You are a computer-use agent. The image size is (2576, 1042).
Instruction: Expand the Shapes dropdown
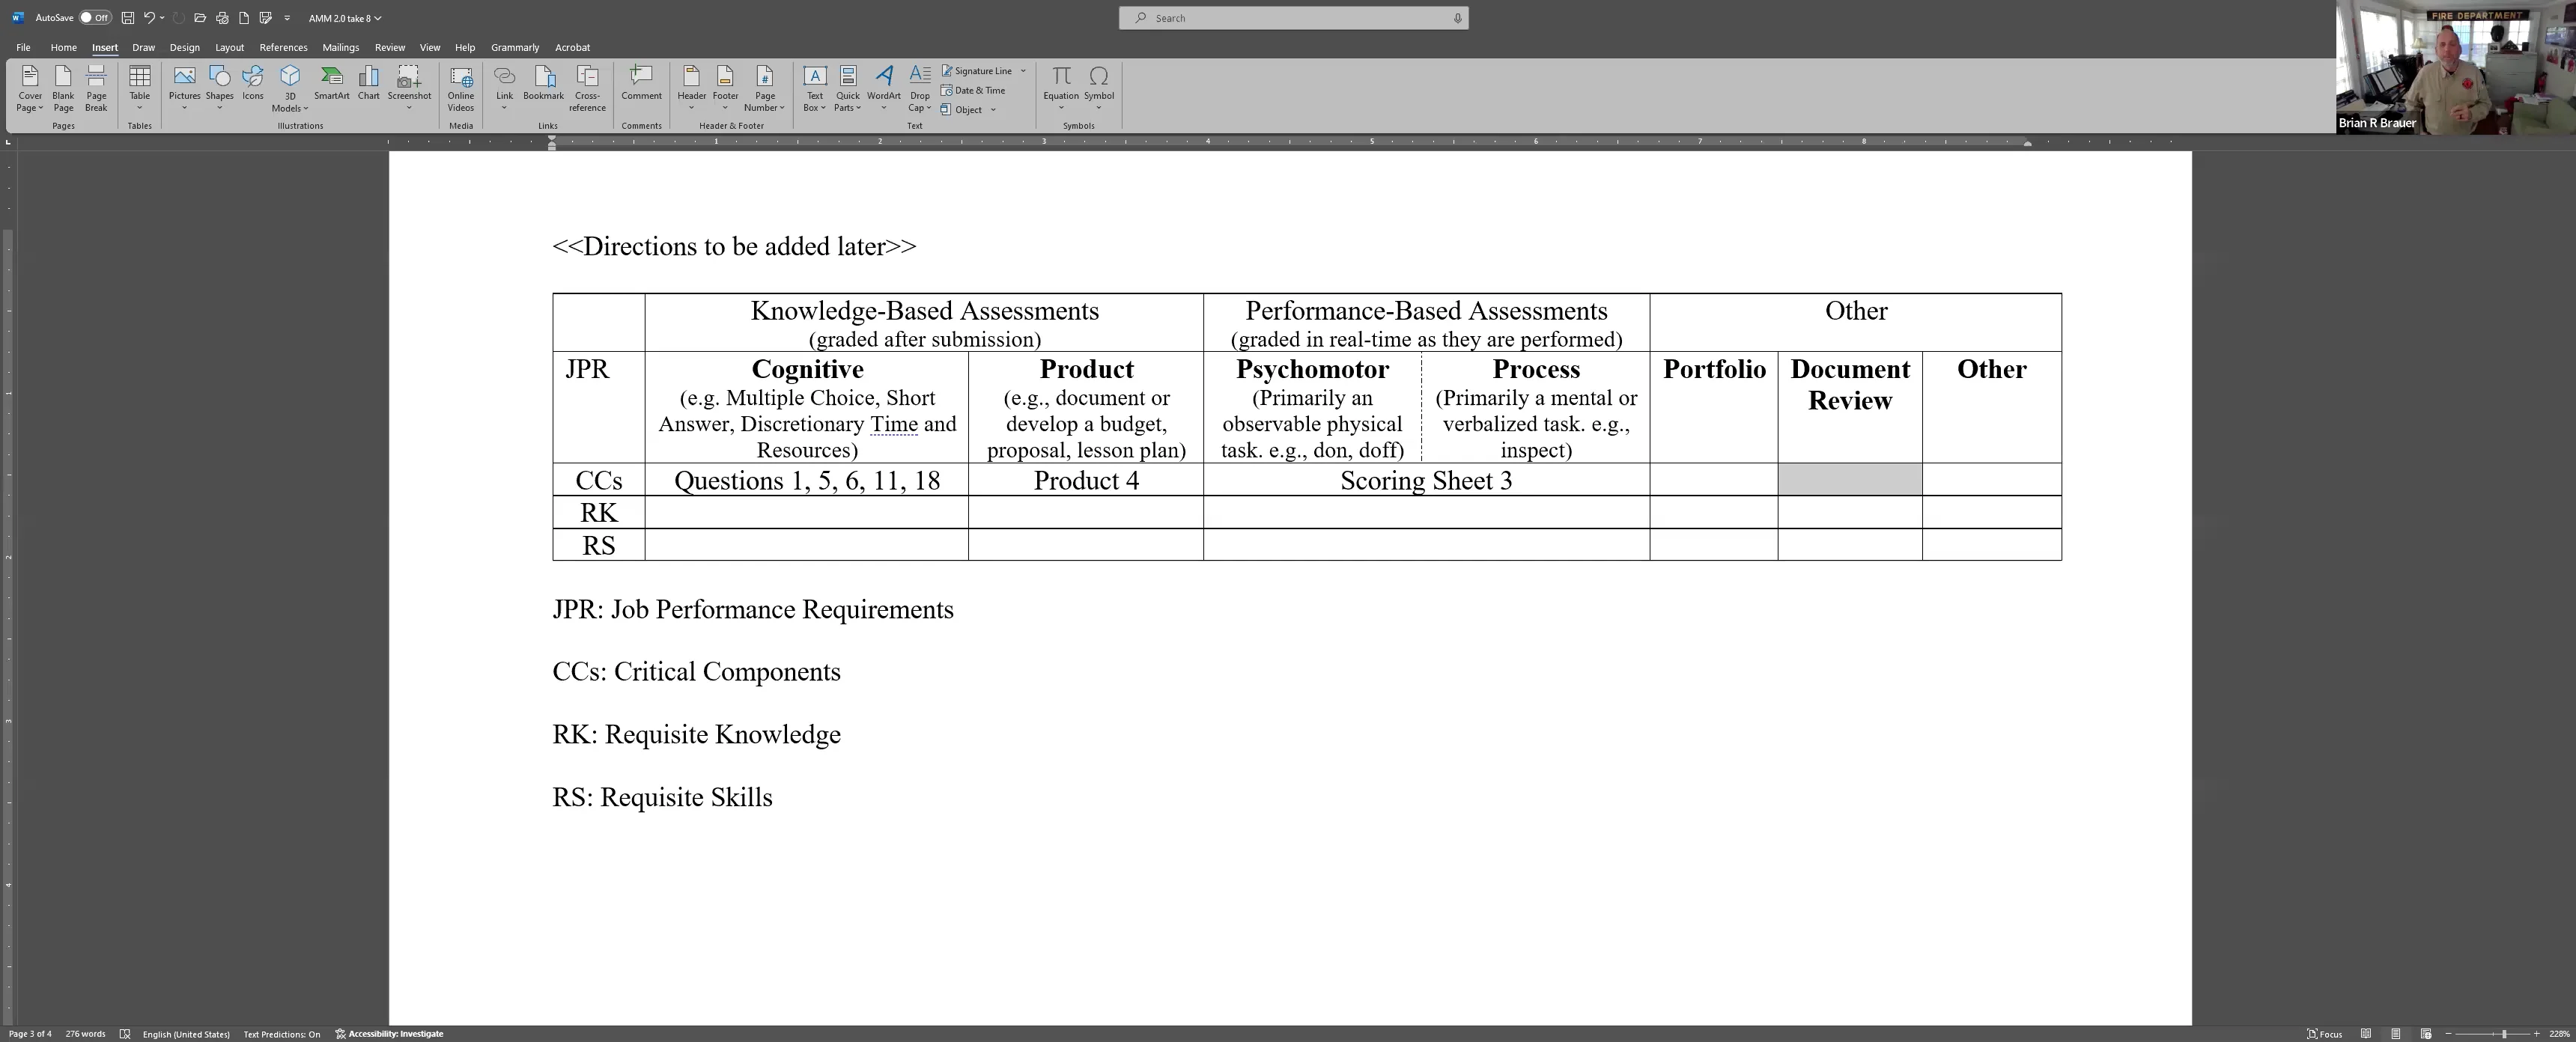coord(219,108)
